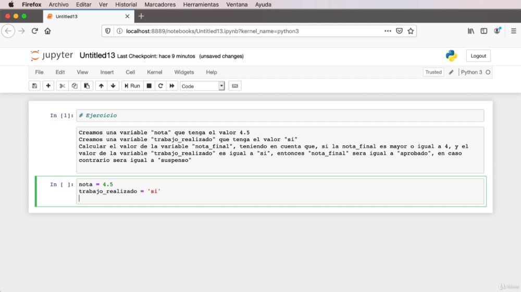The width and height of the screenshot is (521, 292).
Task: Bookmark this page with star icon
Action: tap(411, 31)
